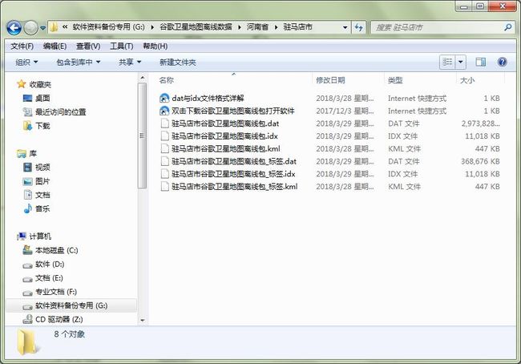Open the 工具(T) menu
Screen dimensions: 521x364
coord(122,47)
